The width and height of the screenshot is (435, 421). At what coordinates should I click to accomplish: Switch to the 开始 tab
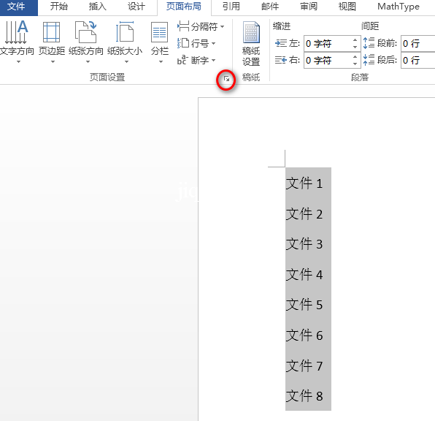(x=59, y=7)
